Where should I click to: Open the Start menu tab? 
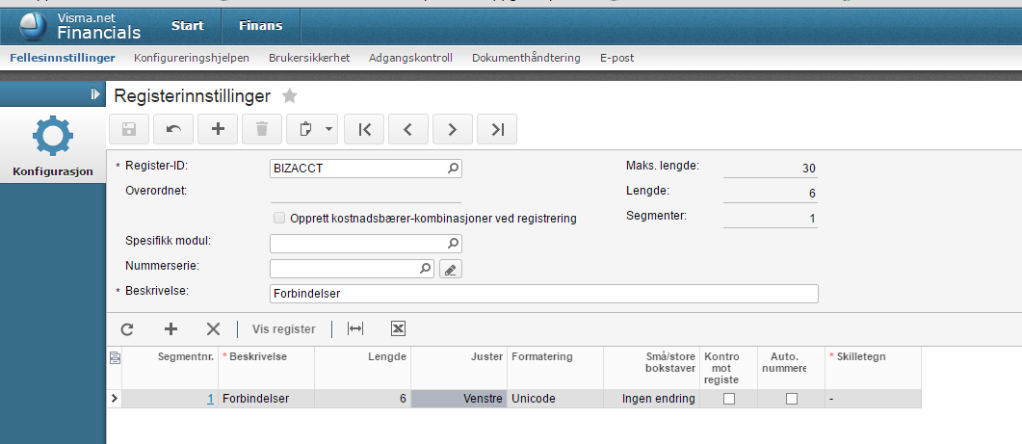click(188, 26)
